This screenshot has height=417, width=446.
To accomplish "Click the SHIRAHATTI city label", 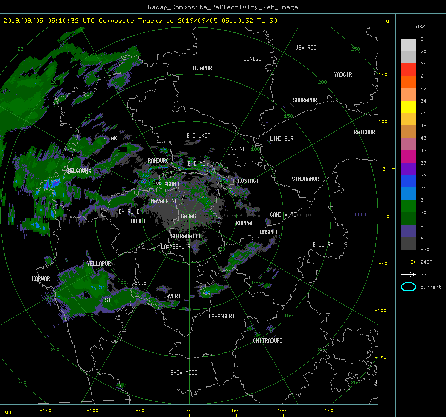I will (186, 236).
